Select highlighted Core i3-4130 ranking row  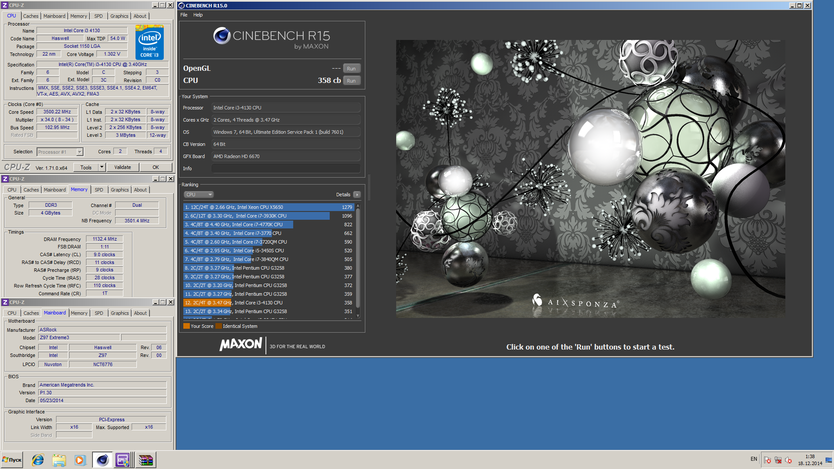tap(268, 303)
